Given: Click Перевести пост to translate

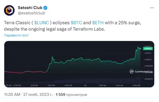Looking at the screenshot, I should pyautogui.click(x=16, y=35).
